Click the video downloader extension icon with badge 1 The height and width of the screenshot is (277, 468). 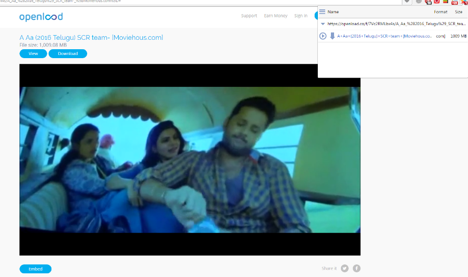tap(464, 2)
